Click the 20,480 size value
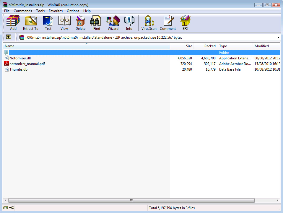 coord(187,69)
